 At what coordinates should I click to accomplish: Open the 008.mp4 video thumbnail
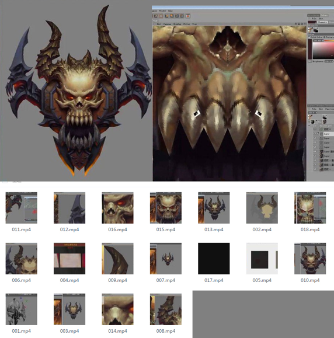click(x=166, y=309)
